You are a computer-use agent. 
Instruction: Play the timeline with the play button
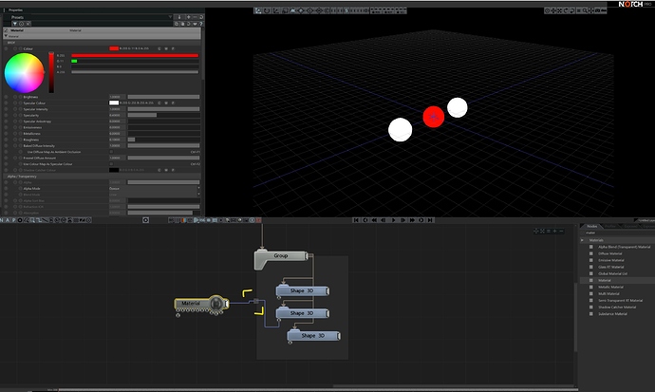point(393,220)
